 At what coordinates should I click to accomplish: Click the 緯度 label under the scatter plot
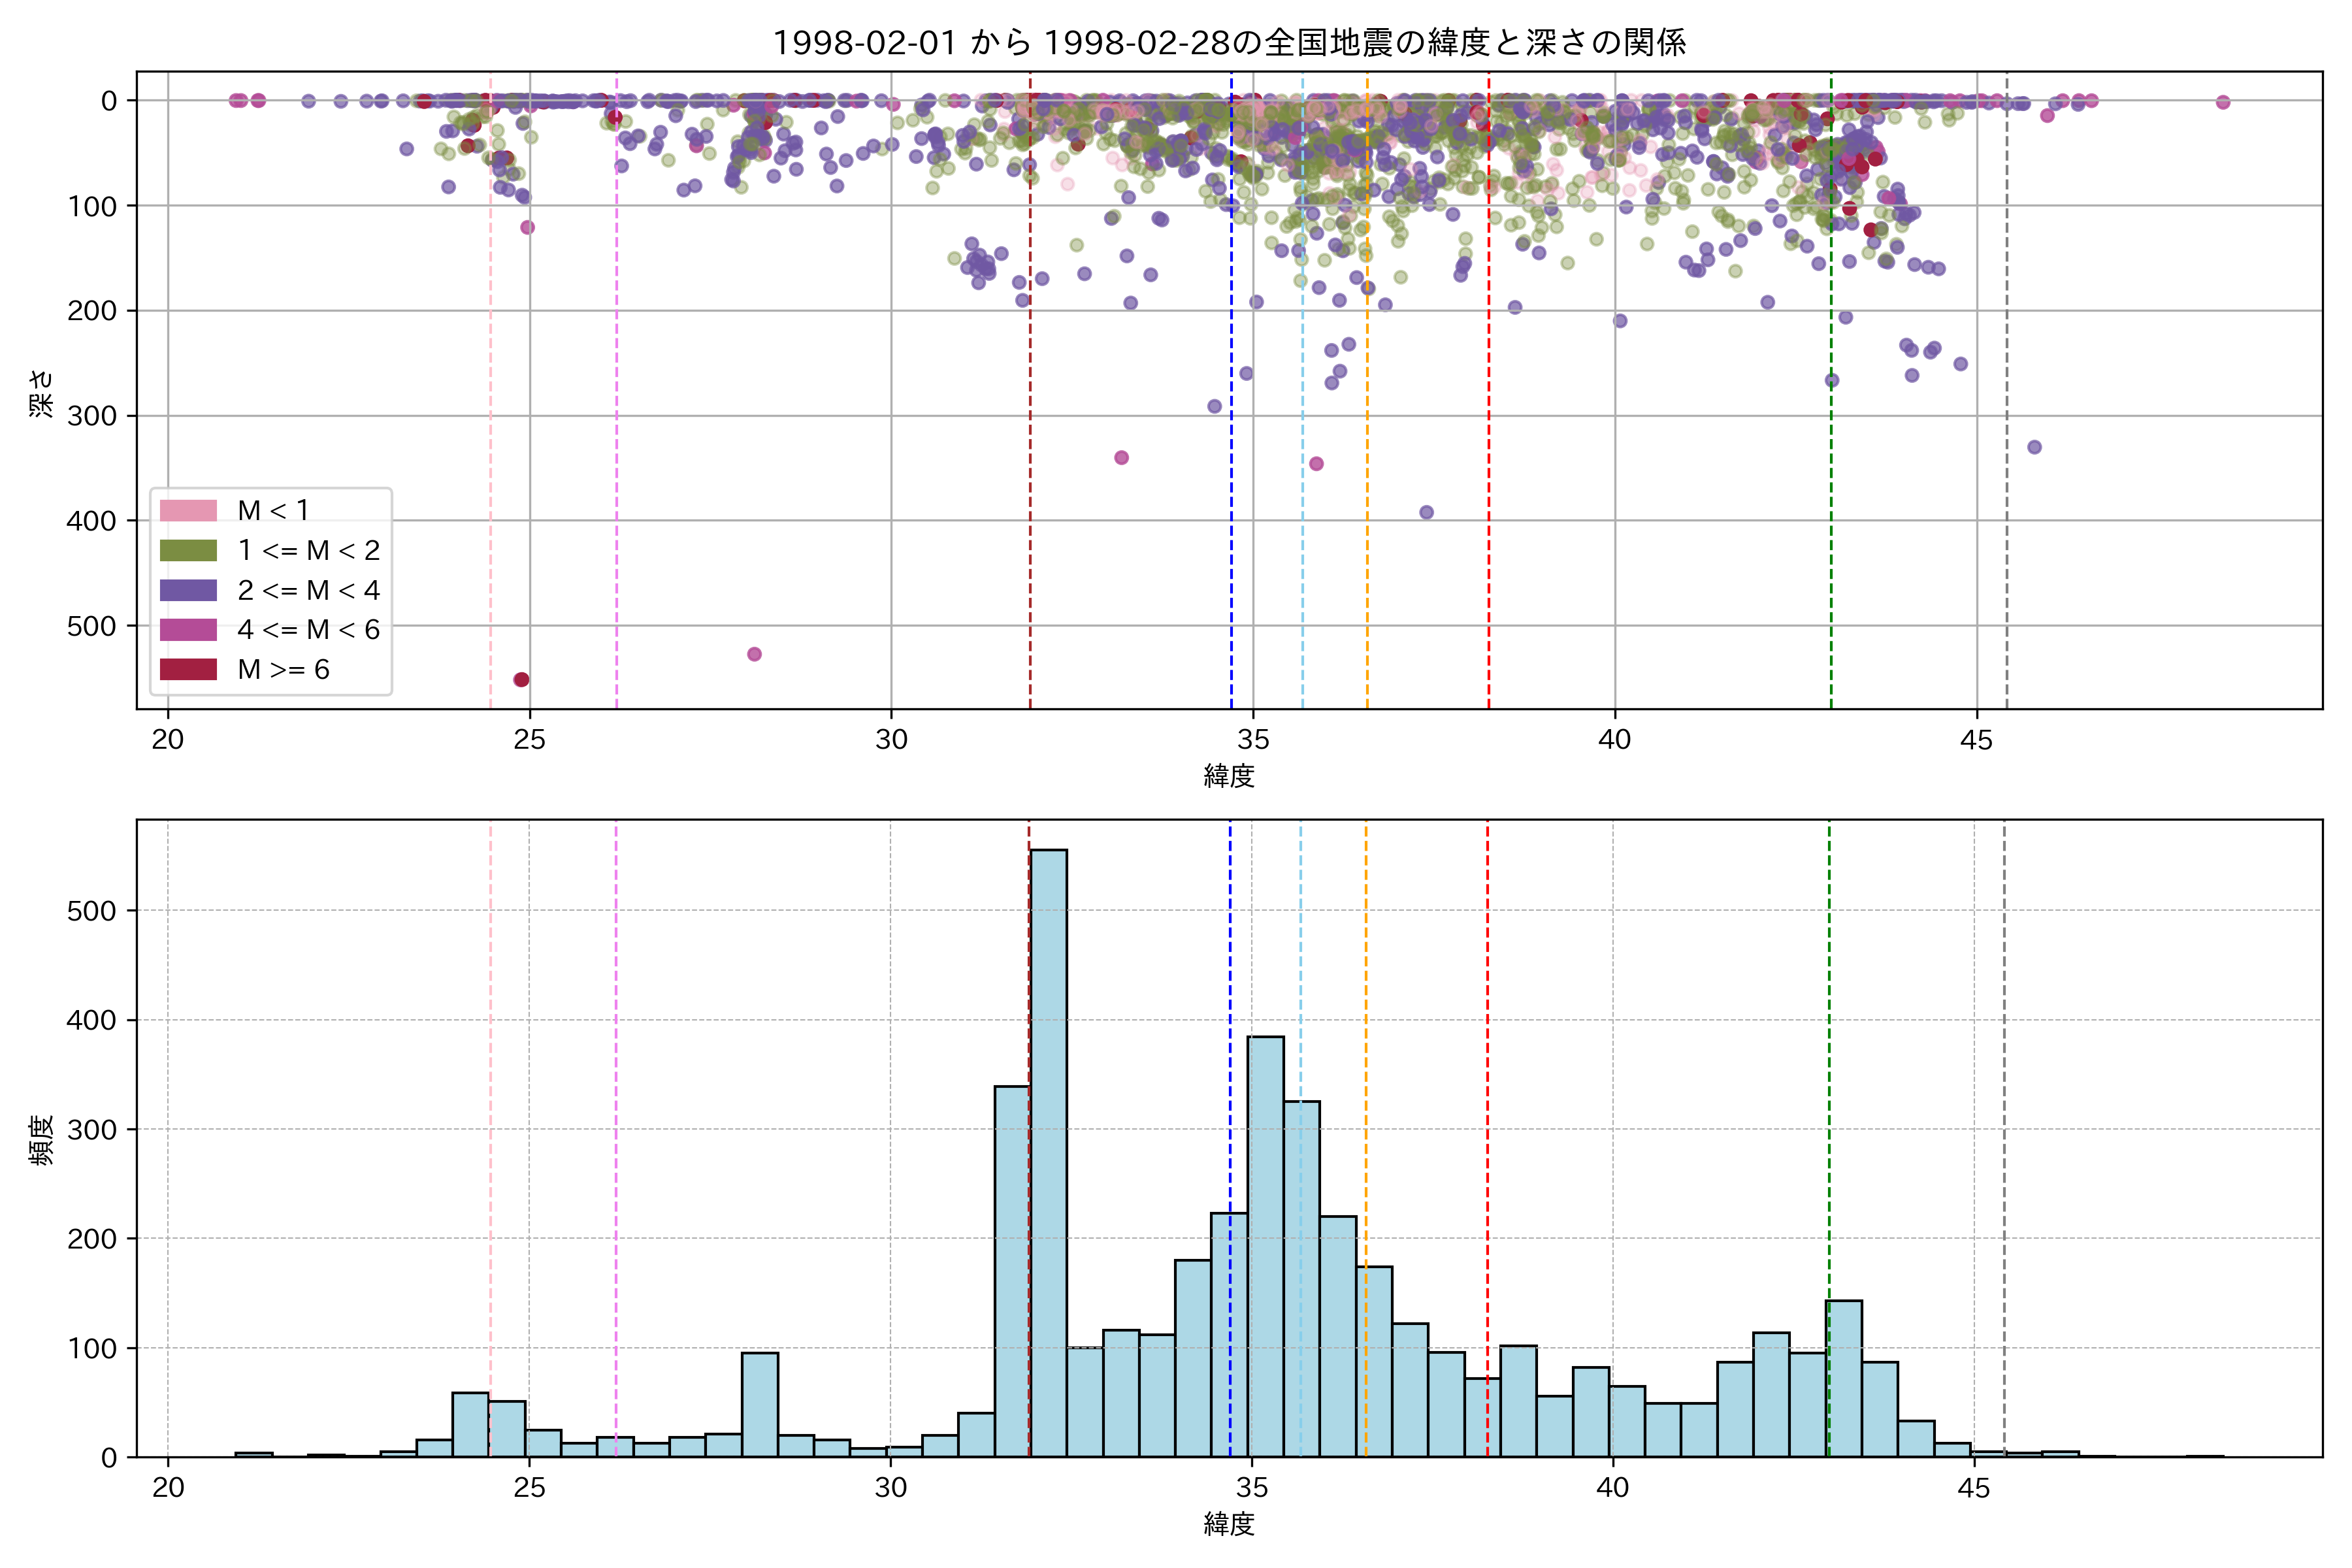1229,775
